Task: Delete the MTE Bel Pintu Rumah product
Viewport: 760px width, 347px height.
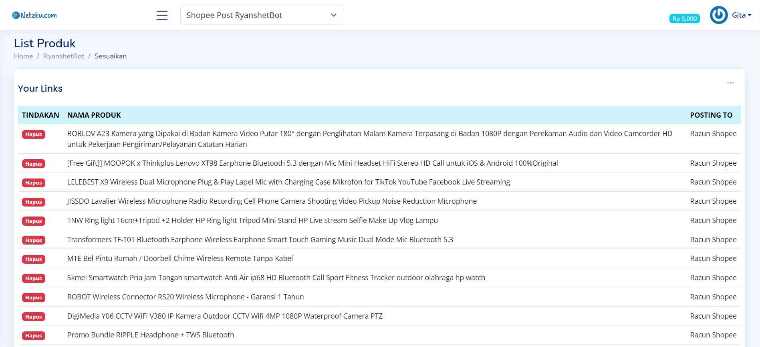Action: [x=34, y=259]
